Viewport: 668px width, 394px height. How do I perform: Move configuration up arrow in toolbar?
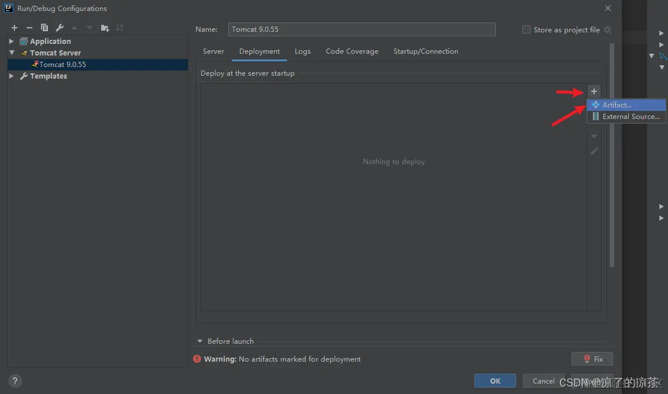pos(75,28)
